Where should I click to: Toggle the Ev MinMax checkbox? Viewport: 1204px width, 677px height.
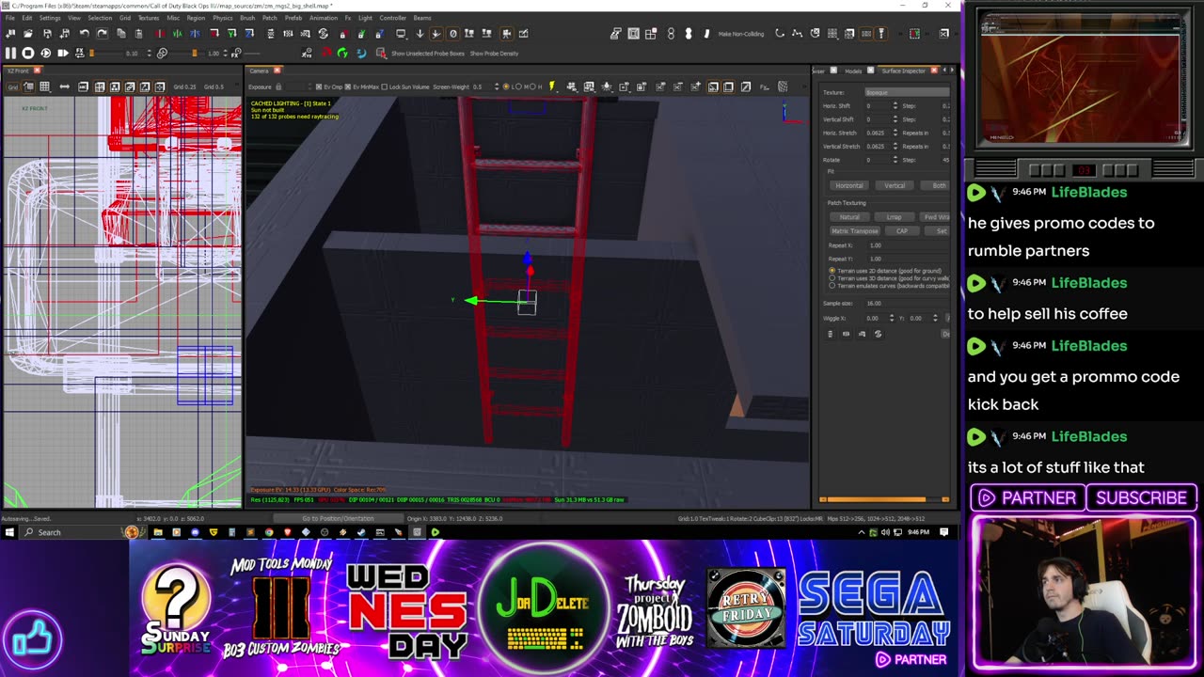pyautogui.click(x=348, y=87)
